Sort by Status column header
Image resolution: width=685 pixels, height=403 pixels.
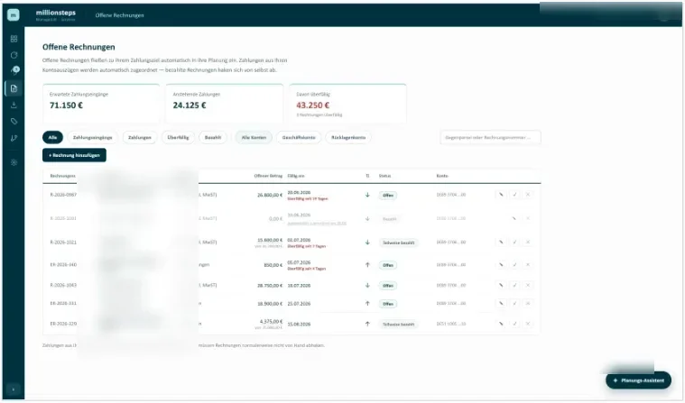pos(384,176)
